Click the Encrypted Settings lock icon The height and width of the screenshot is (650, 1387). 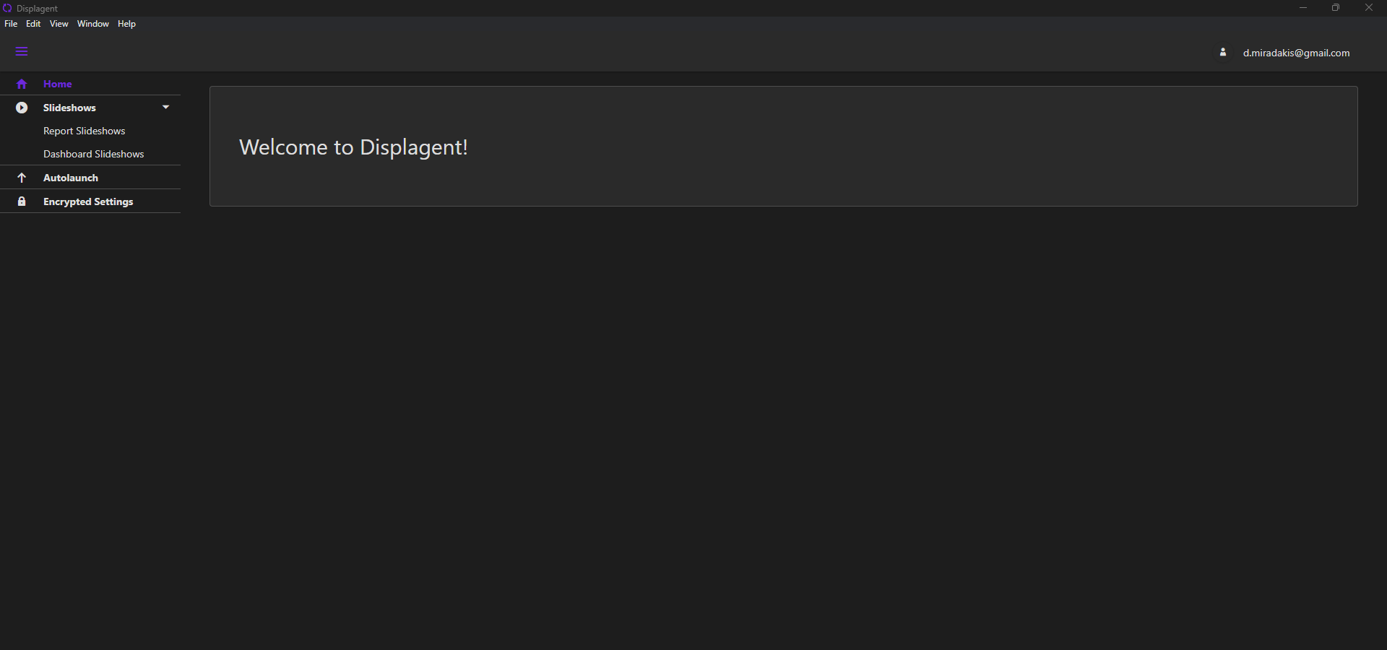[x=22, y=201]
